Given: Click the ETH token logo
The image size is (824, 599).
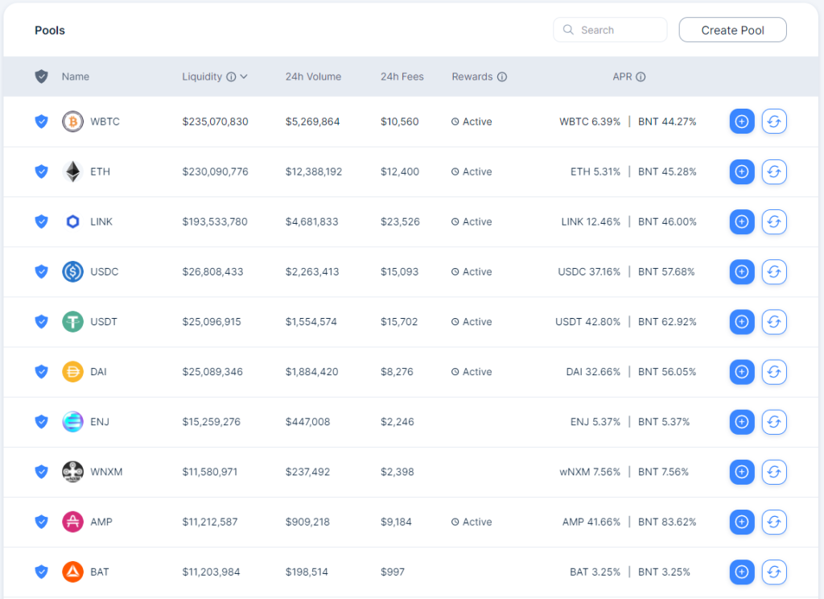Looking at the screenshot, I should pyautogui.click(x=72, y=171).
